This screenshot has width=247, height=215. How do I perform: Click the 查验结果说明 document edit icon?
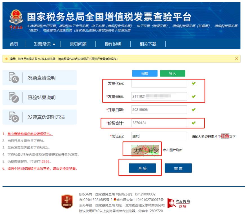(12, 97)
